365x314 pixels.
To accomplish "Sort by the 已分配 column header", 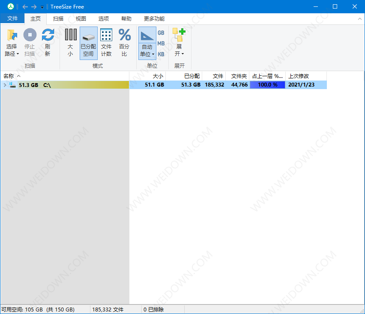I will pyautogui.click(x=184, y=76).
